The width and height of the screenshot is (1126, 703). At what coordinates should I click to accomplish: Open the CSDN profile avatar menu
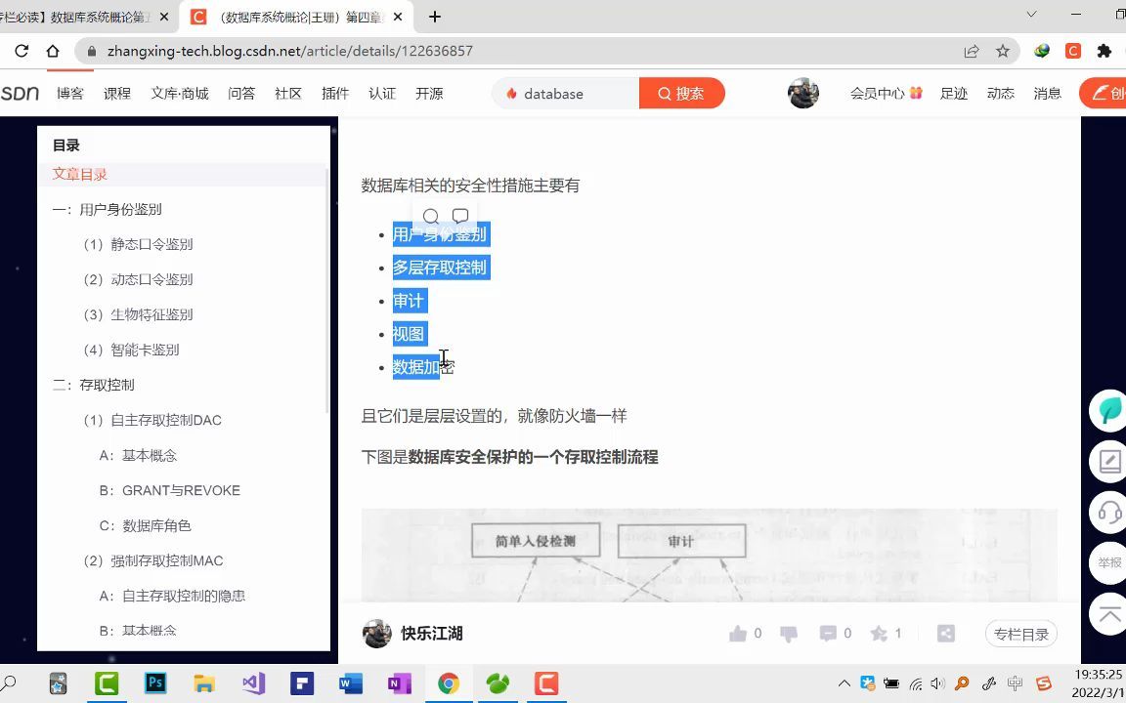[803, 93]
